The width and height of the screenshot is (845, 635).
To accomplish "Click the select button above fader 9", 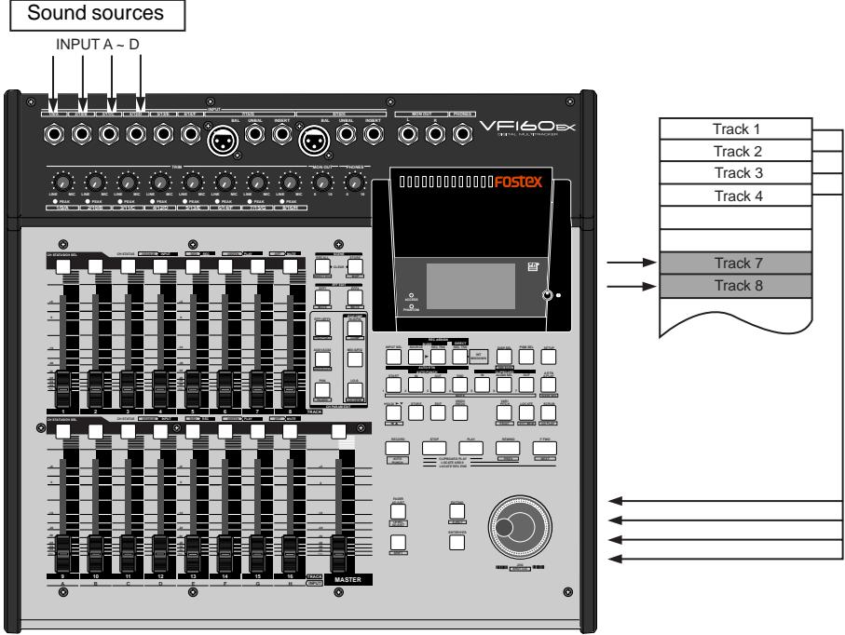I will [63, 431].
